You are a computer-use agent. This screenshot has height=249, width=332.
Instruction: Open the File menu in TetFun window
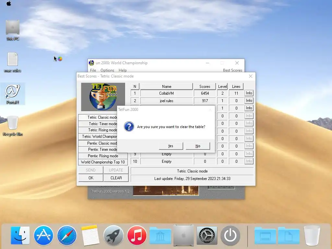click(x=93, y=70)
